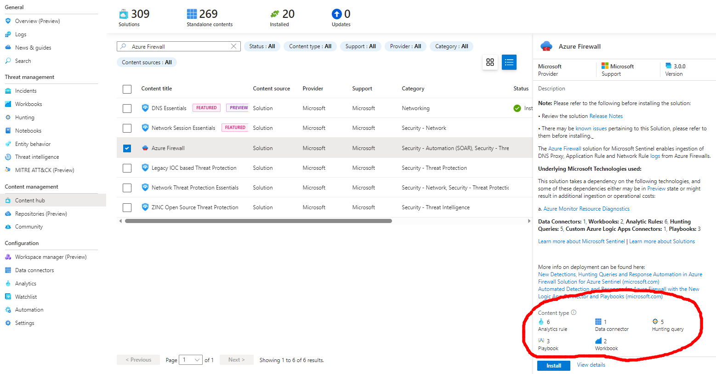Open the Status : All filter dropdown
The height and width of the screenshot is (374, 716).
[262, 46]
